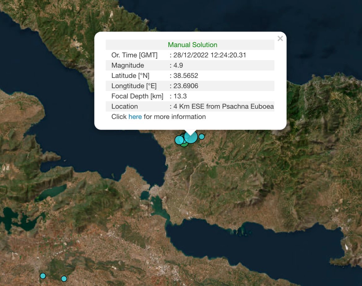Click the location text '4 Km ESE from Psachna Euboea'
Image resolution: width=362 pixels, height=286 pixels.
click(223, 107)
